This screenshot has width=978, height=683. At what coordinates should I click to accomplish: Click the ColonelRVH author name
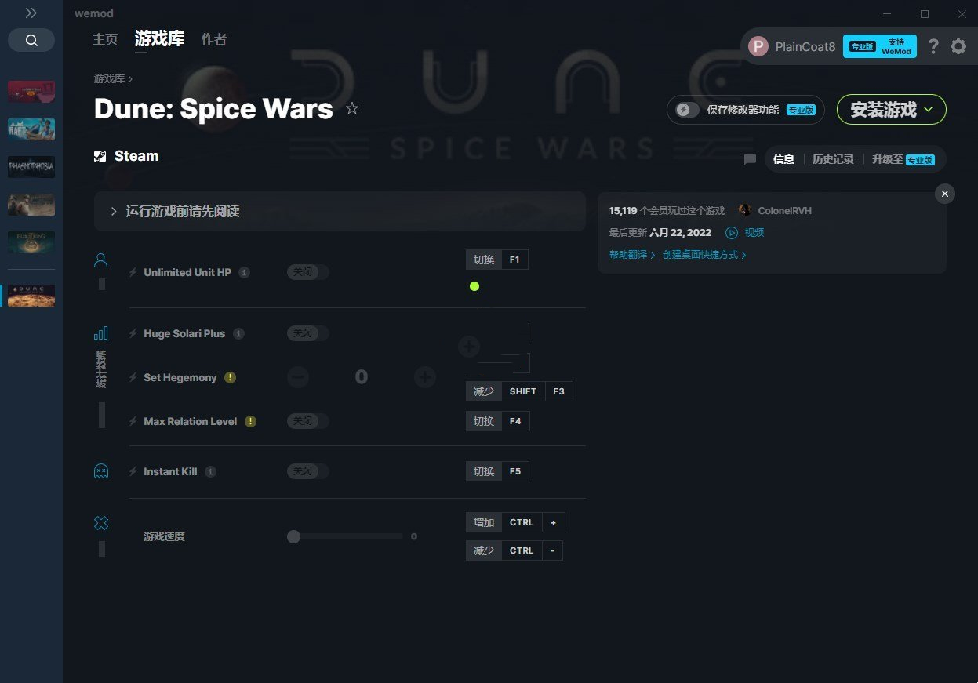(785, 211)
